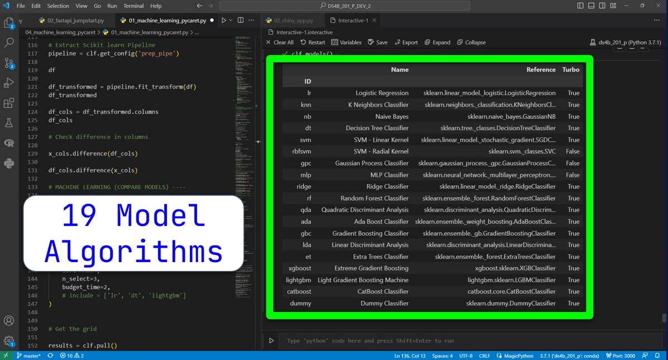
Task: Open the Go menu
Action: [97, 6]
